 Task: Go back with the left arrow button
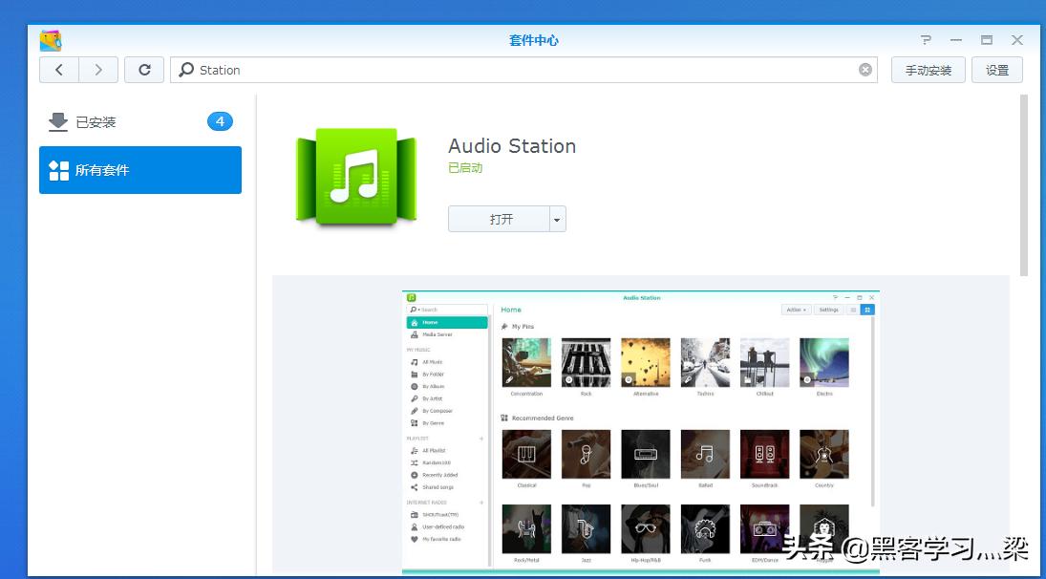click(59, 70)
